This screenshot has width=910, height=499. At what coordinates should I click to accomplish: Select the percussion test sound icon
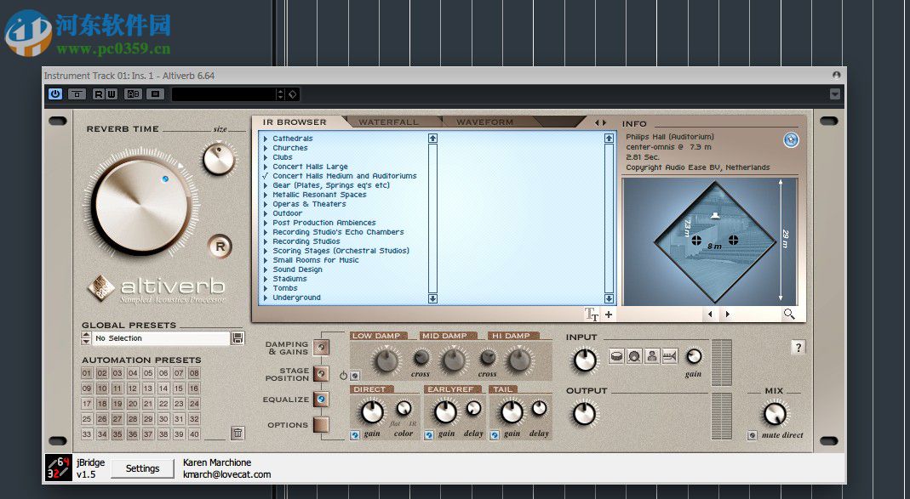(x=634, y=356)
